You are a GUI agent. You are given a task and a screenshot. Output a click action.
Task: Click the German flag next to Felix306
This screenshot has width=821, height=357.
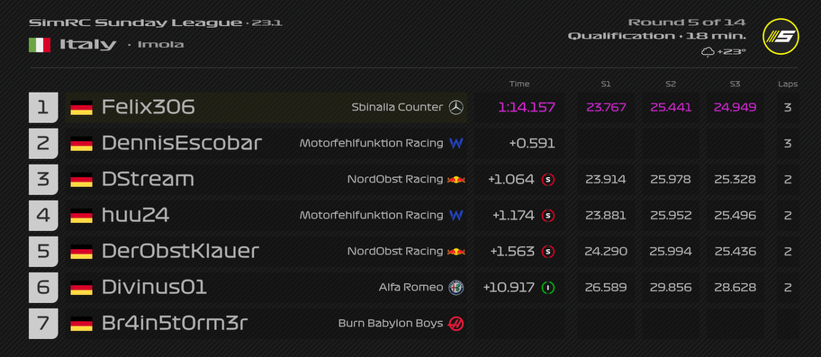pos(81,108)
